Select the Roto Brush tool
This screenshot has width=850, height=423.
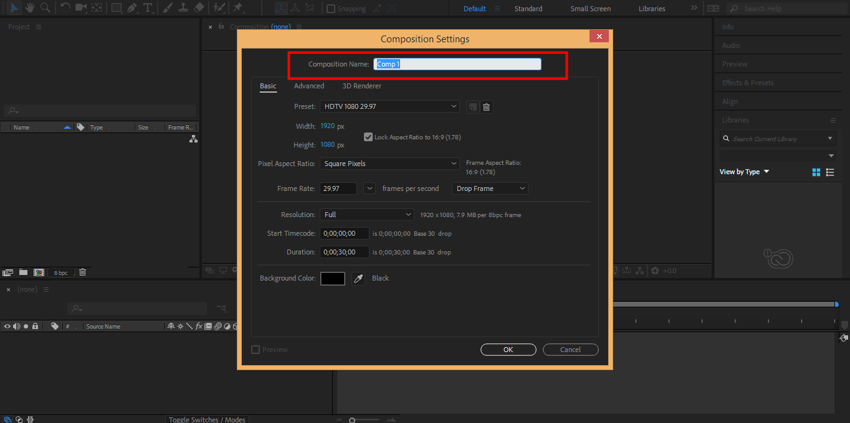click(x=219, y=8)
